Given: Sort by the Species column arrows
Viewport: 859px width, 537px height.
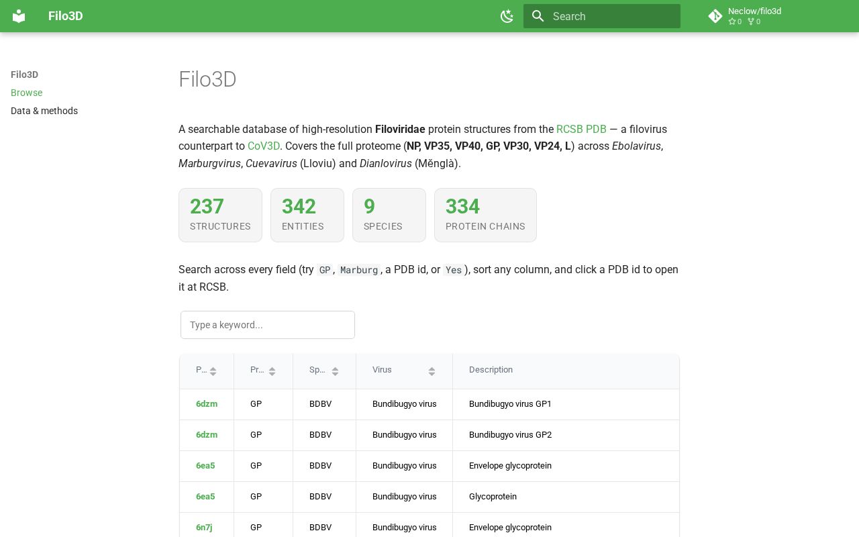Looking at the screenshot, I should click(335, 371).
